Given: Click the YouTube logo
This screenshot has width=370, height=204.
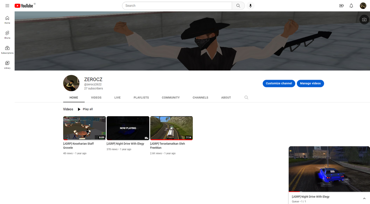Looking at the screenshot, I should [x=24, y=6].
